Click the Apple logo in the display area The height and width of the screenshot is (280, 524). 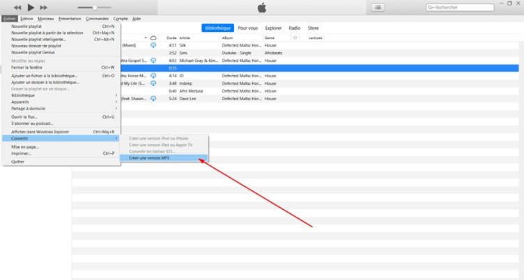coord(262,8)
